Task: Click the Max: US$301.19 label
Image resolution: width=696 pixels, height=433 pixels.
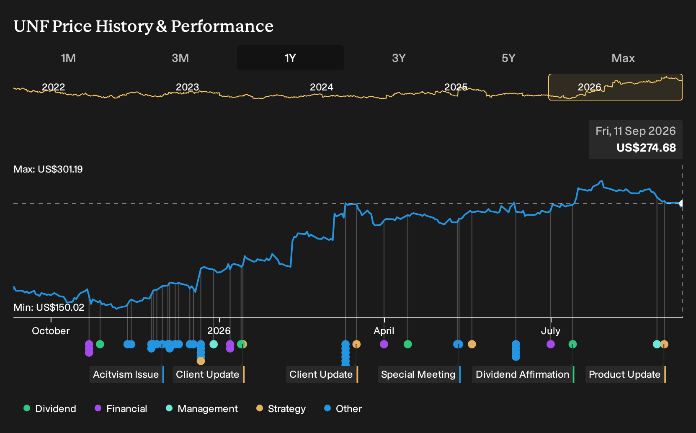Action: 48,169
